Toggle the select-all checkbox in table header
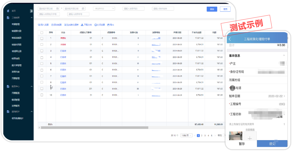 pyautogui.click(x=42, y=32)
